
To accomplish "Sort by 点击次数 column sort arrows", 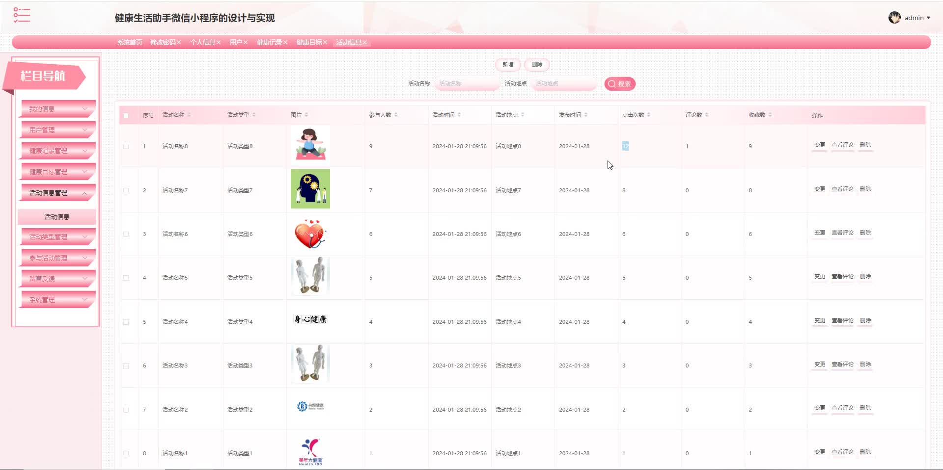I will pyautogui.click(x=649, y=115).
